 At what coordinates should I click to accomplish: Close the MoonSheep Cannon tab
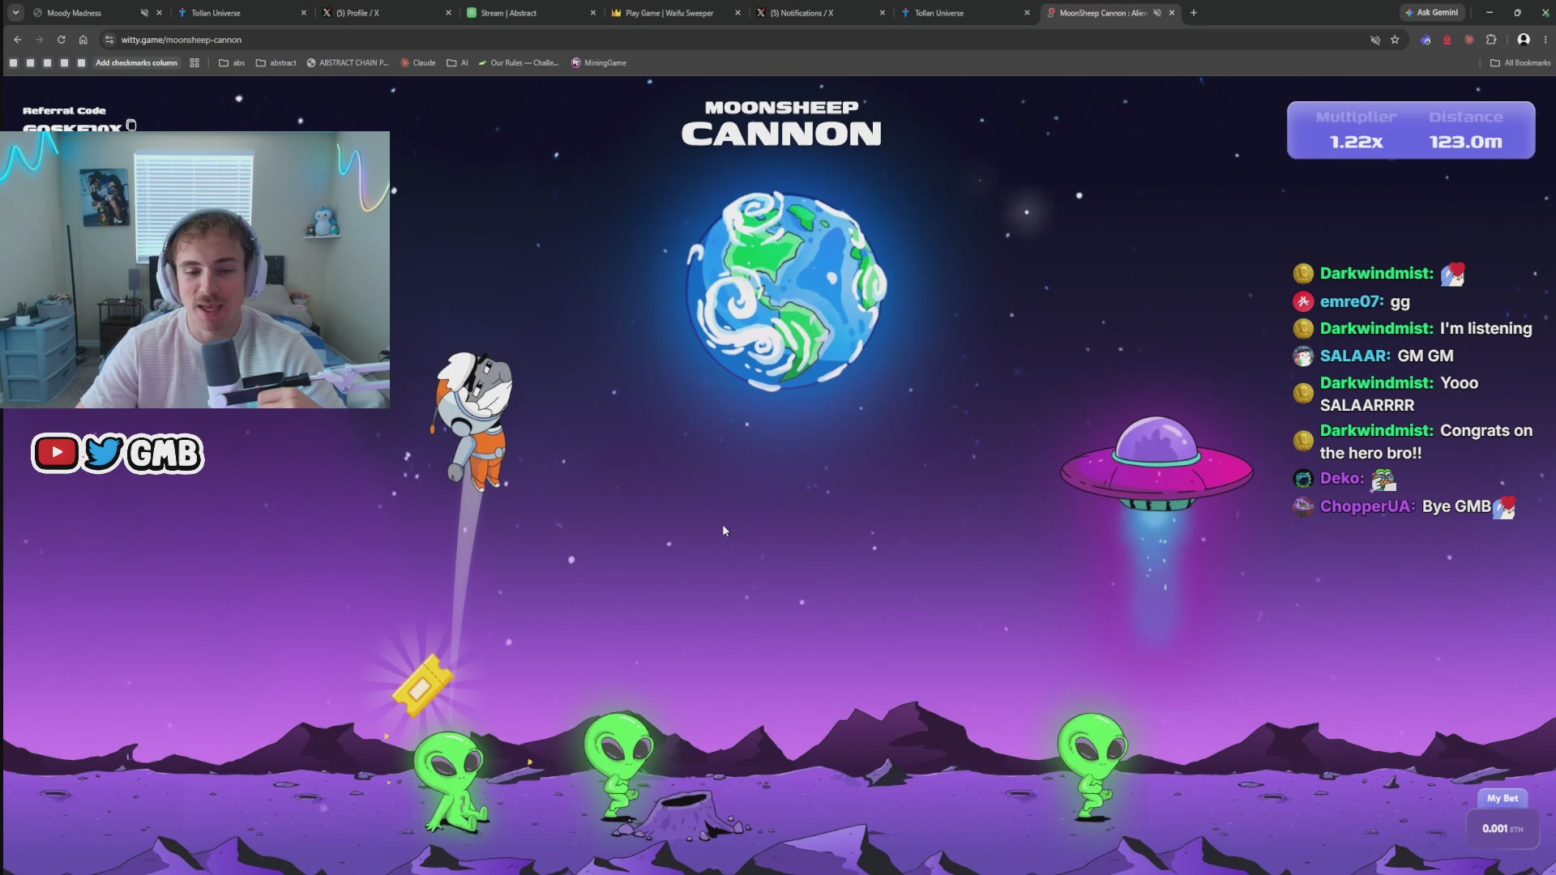point(1172,13)
